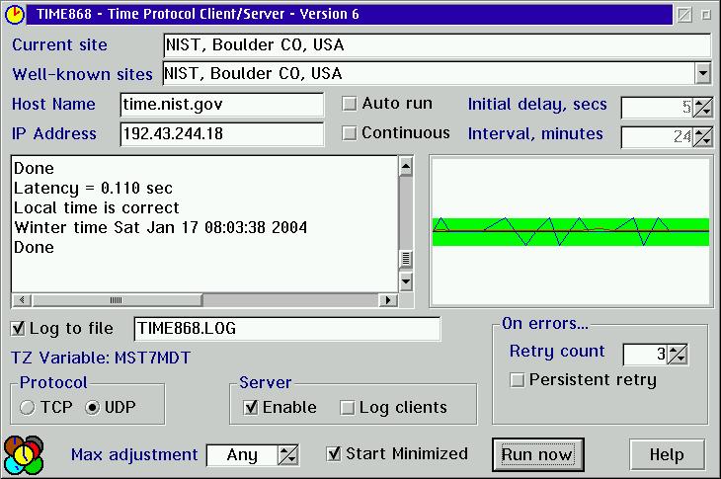Click the Max adjustment spin button

click(288, 455)
